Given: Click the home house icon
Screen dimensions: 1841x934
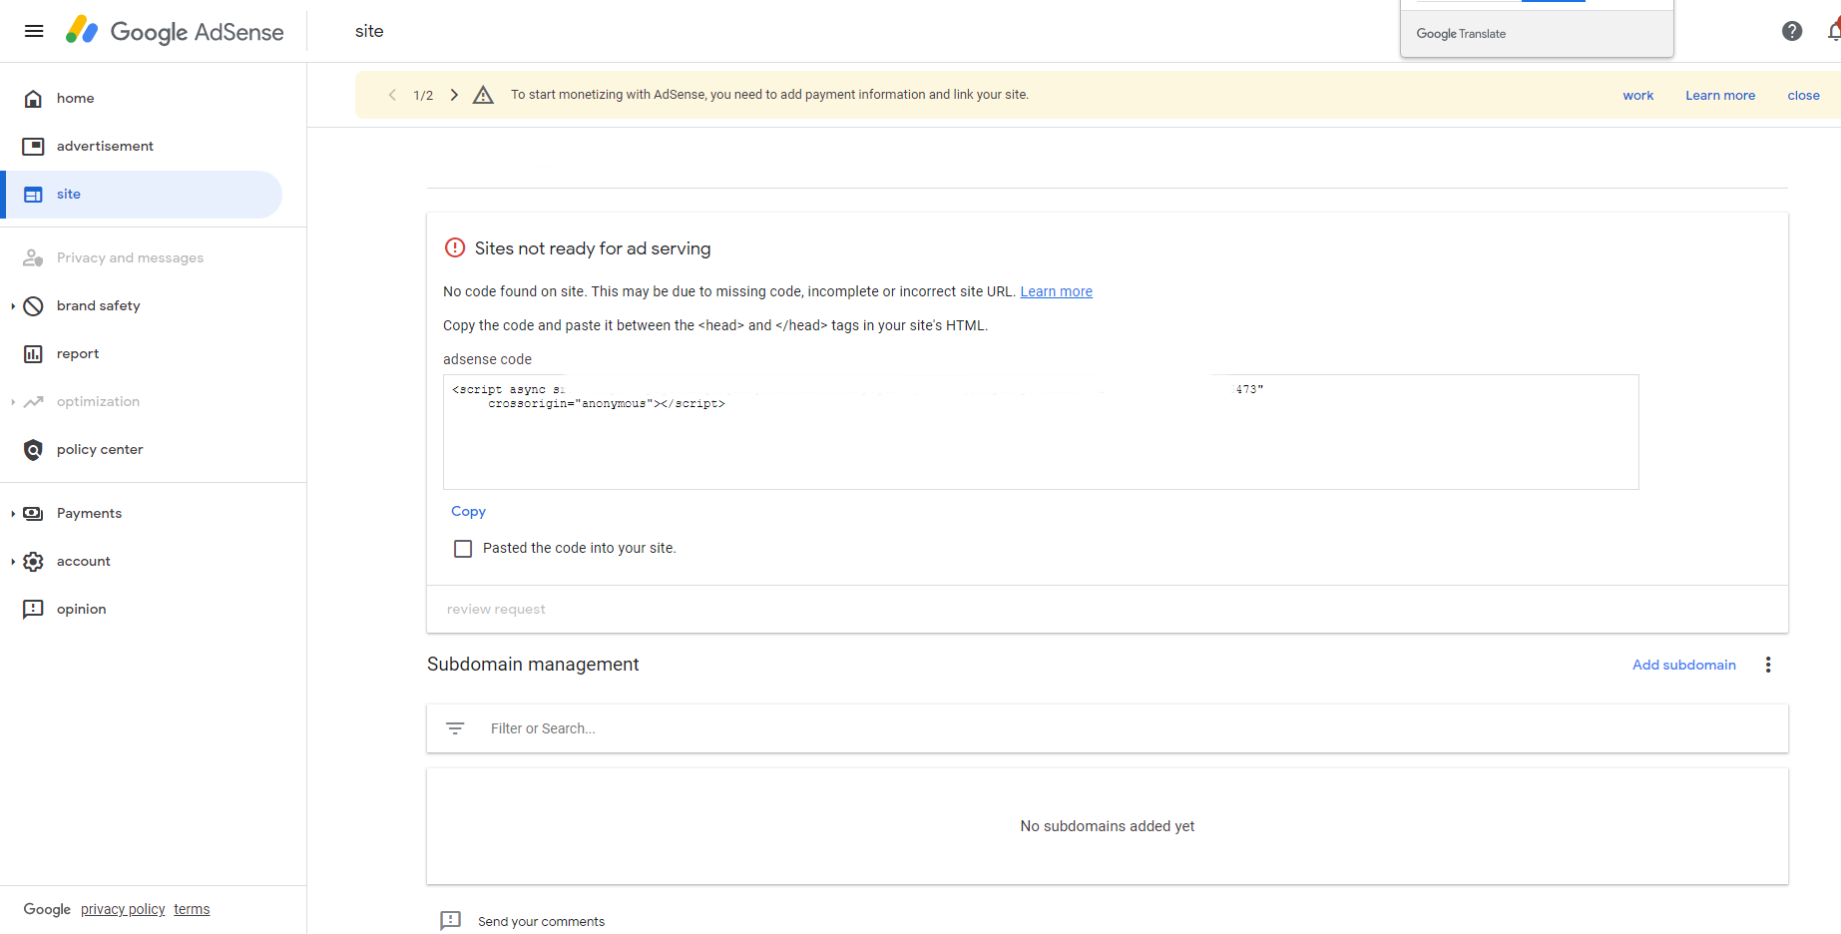Looking at the screenshot, I should click(33, 98).
